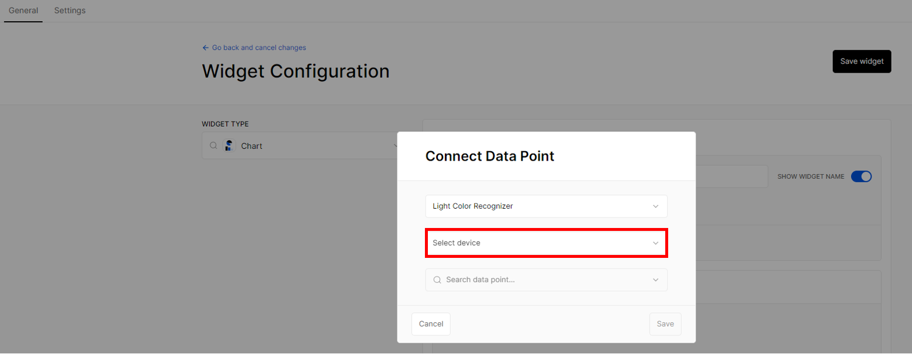Click the back arrow icon beside Go back
This screenshot has width=912, height=354.
point(205,47)
